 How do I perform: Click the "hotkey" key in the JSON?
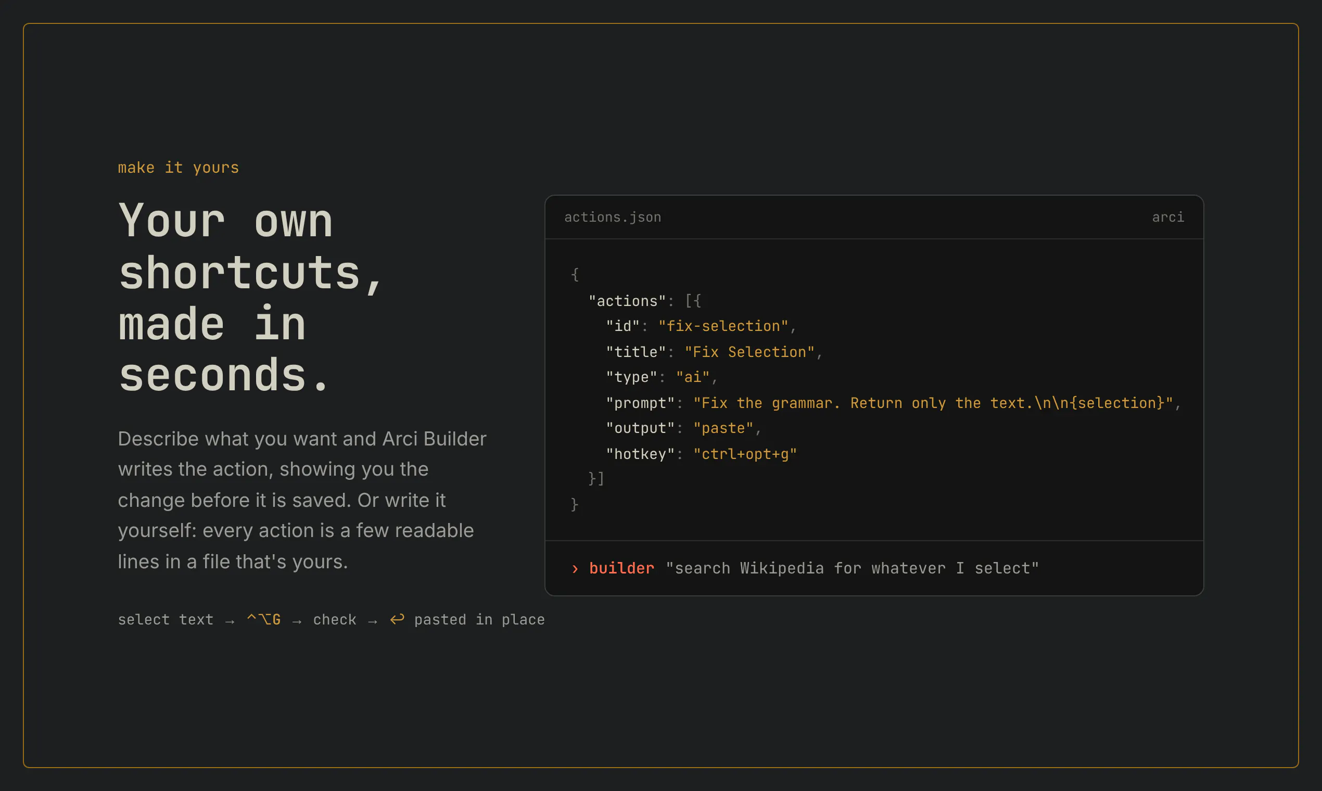pyautogui.click(x=640, y=454)
